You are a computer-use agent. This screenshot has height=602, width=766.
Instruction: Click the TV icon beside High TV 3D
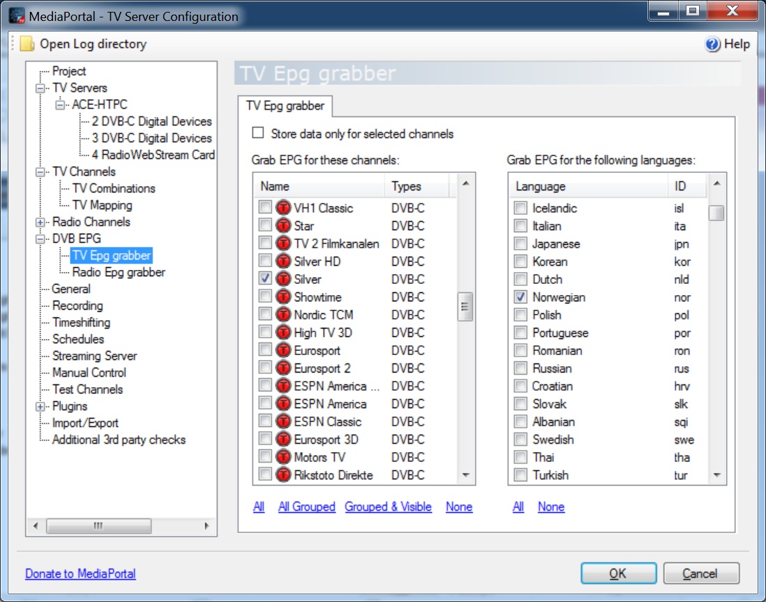tap(283, 332)
